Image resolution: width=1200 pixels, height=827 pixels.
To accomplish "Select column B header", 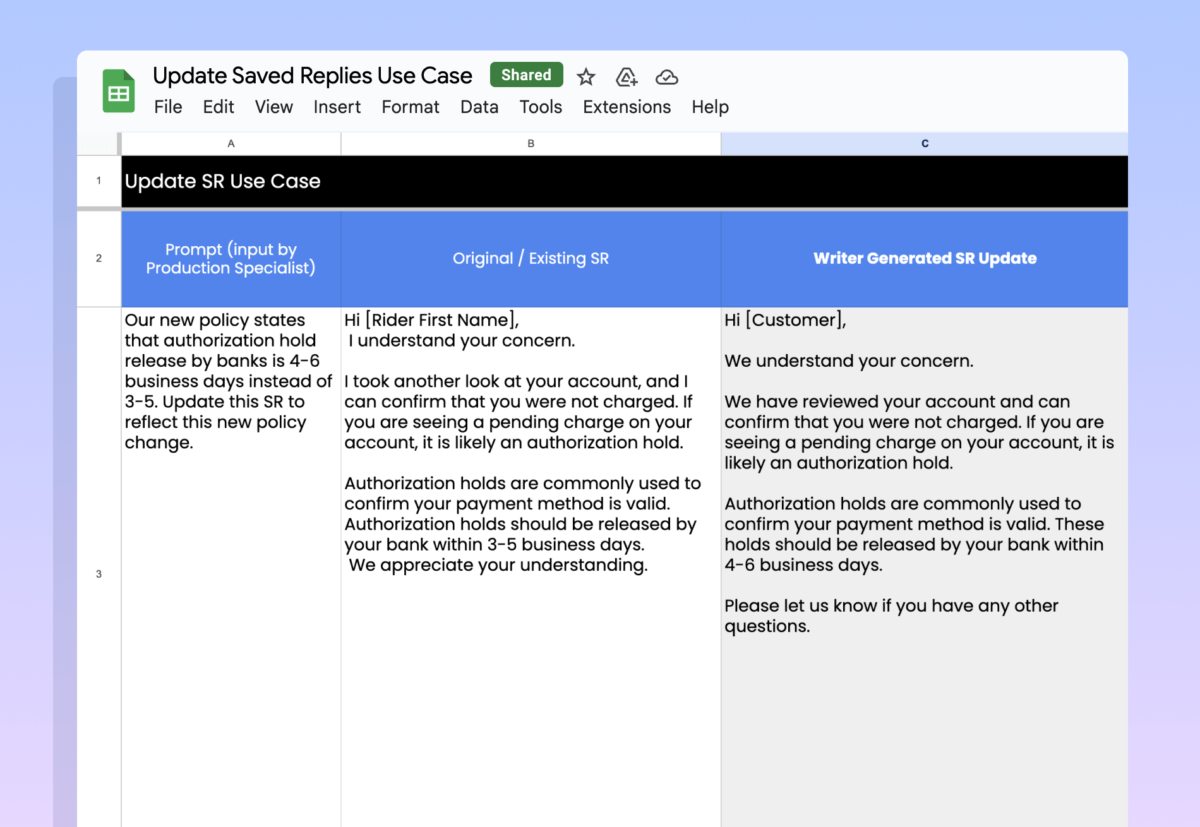I will click(x=531, y=144).
